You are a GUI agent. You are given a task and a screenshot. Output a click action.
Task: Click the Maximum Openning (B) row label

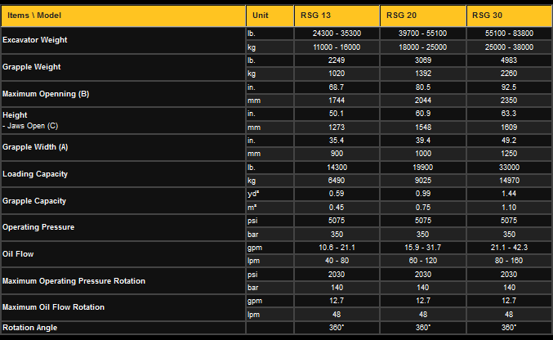[x=45, y=94]
